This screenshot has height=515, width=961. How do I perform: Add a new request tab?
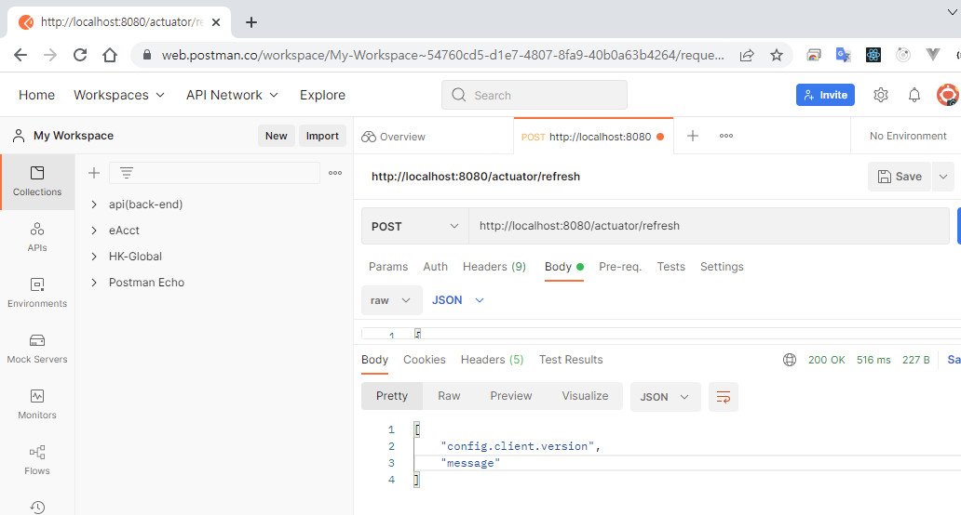click(693, 136)
